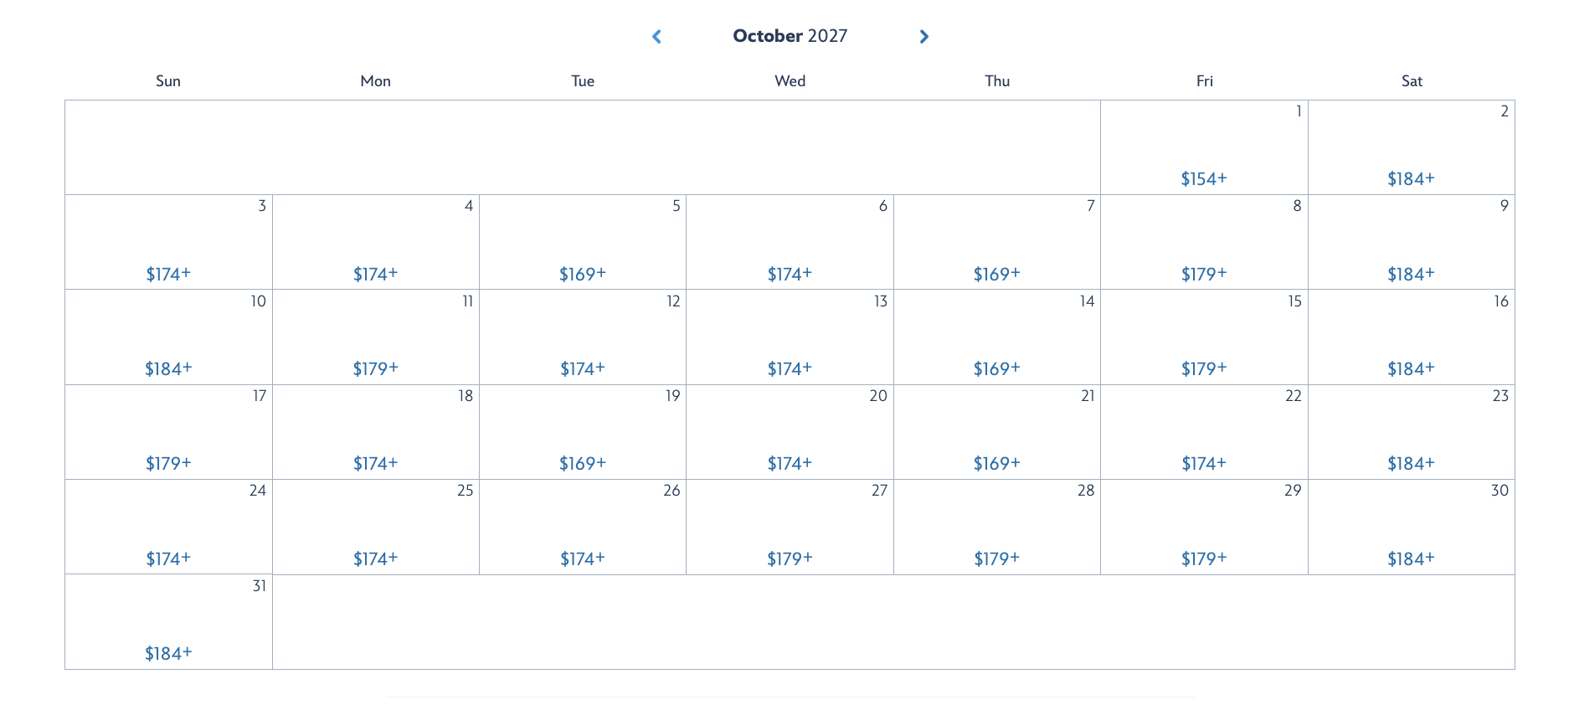Advance to next month with right chevron
The image size is (1569, 710).
tap(923, 37)
